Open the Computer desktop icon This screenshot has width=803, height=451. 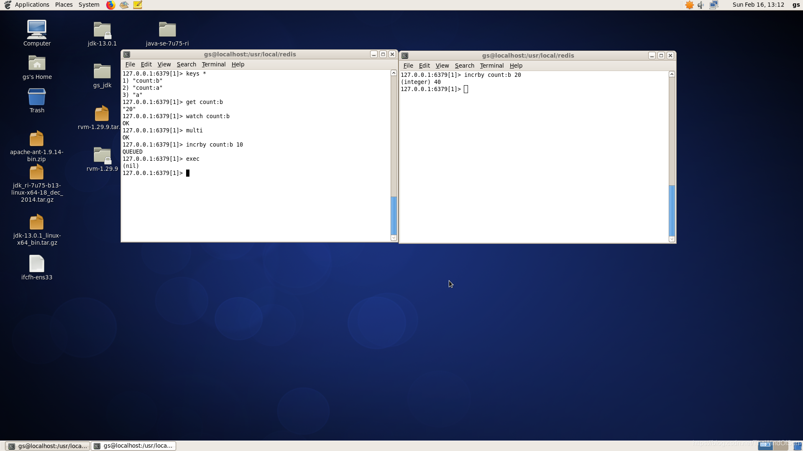pyautogui.click(x=37, y=30)
